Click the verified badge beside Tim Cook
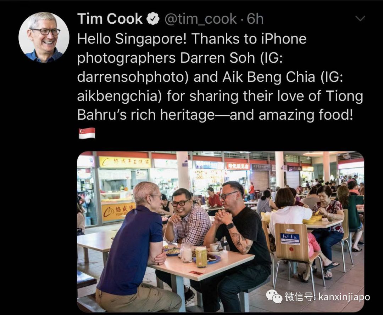The width and height of the screenshot is (383, 315). [152, 19]
